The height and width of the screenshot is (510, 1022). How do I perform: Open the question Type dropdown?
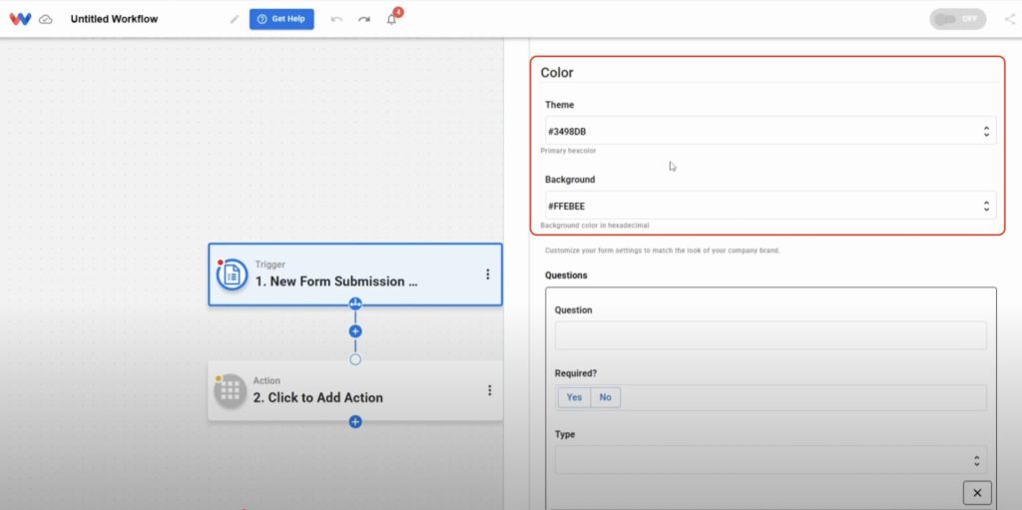point(770,460)
